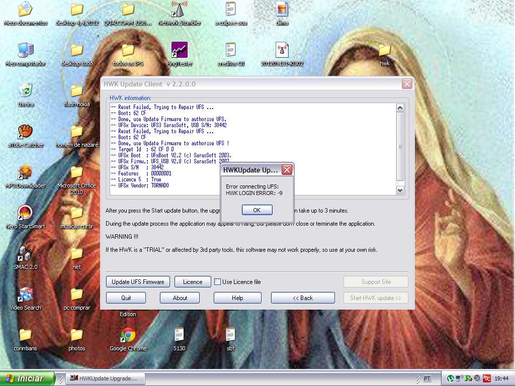Launch Google Chrome from the desktop
The width and height of the screenshot is (515, 386).
[x=128, y=339]
